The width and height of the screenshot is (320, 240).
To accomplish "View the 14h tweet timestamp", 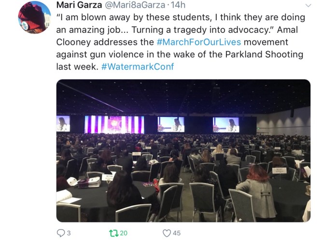I will coord(178,5).
